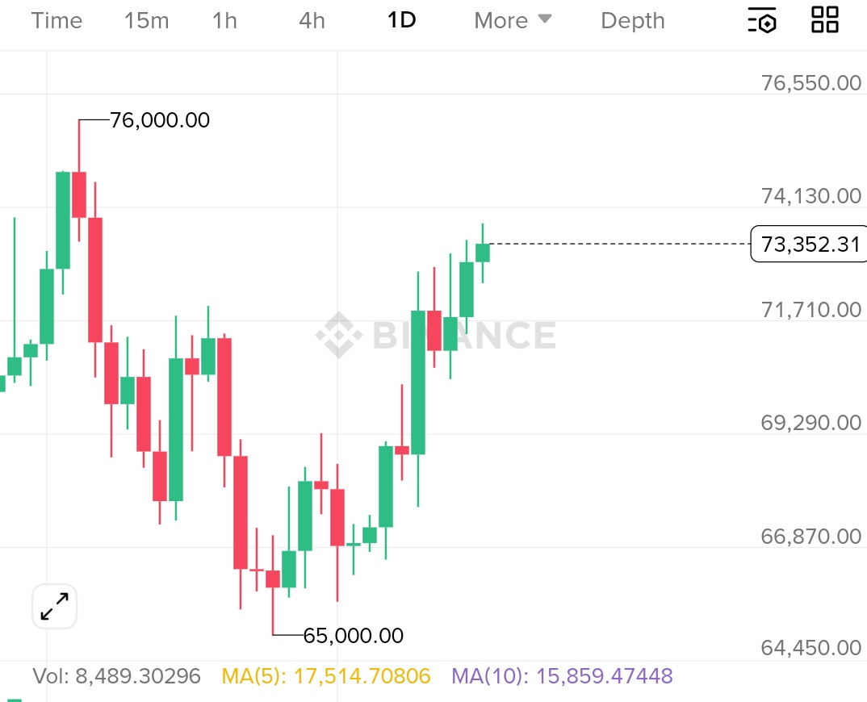Tap the latest green candle at dashed line
The image size is (867, 702).
483,253
